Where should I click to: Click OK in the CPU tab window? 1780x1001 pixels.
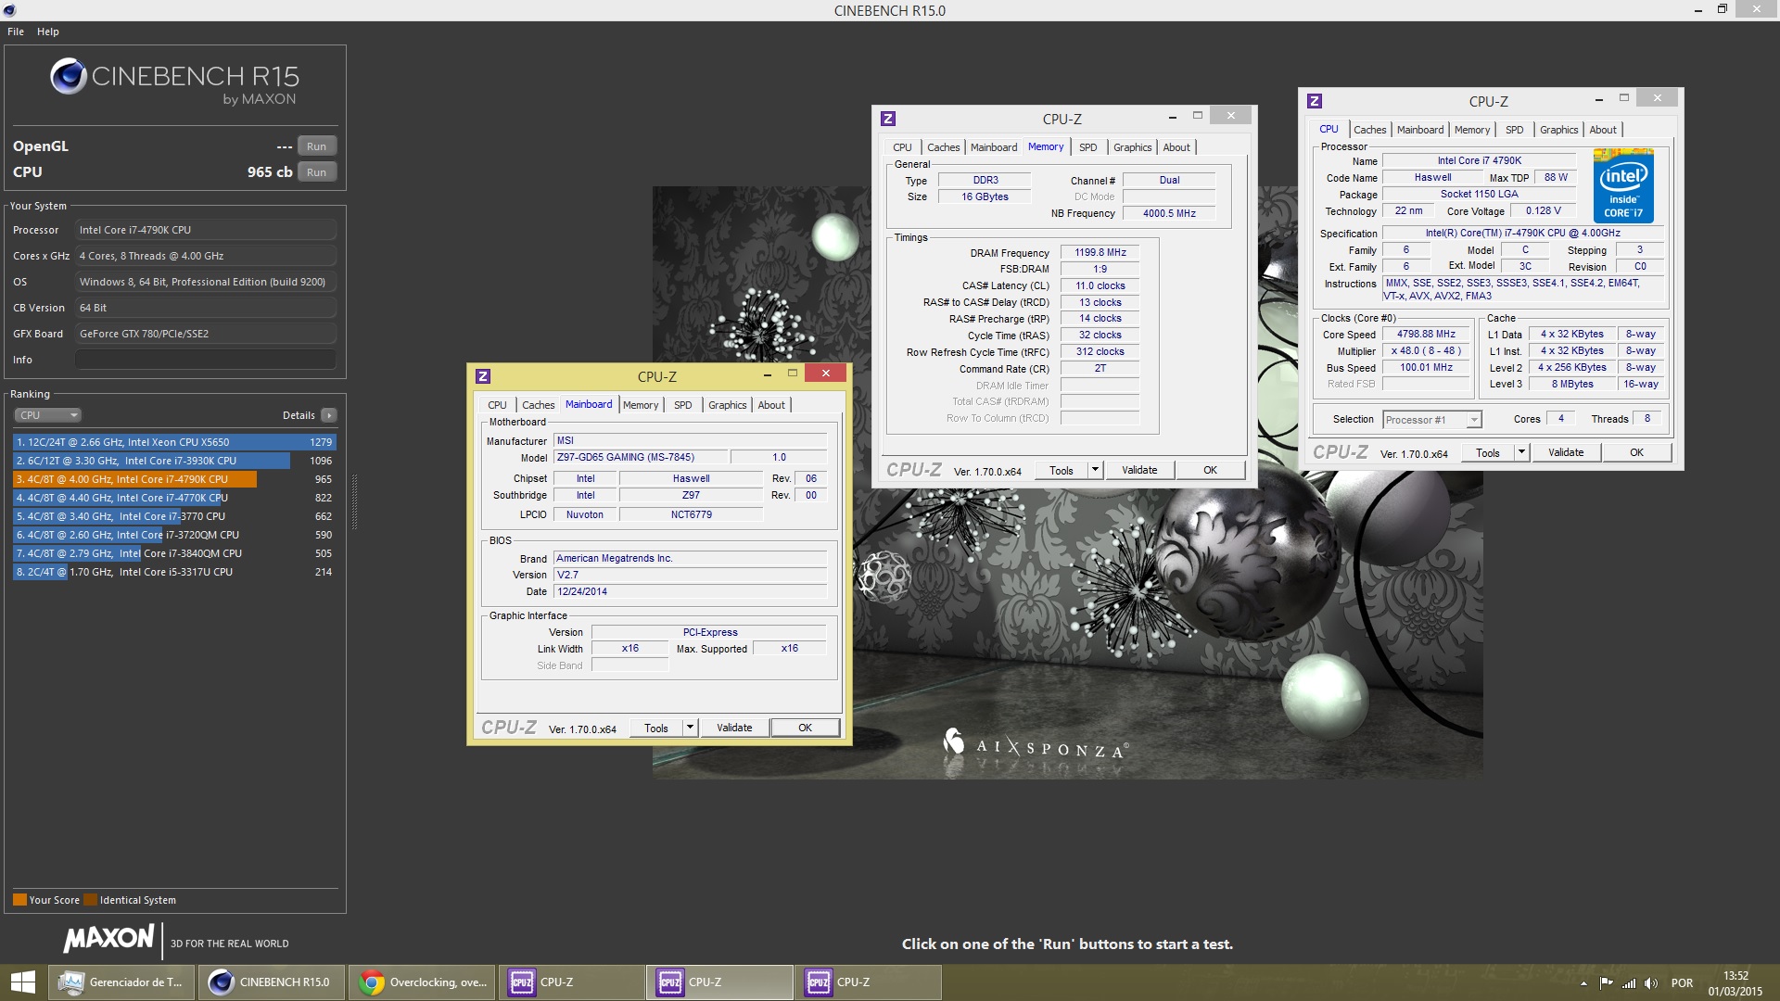click(x=1637, y=452)
